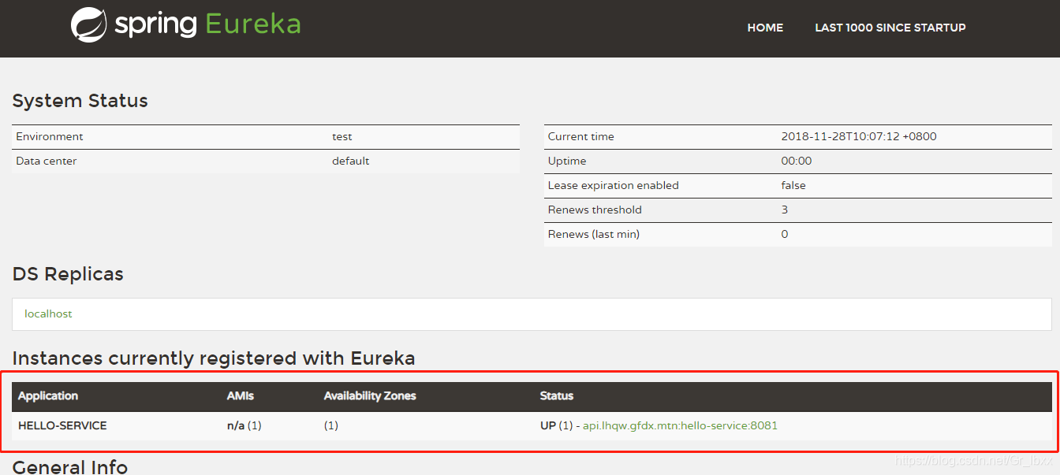Click the localhost replica link
1060x475 pixels.
(48, 314)
